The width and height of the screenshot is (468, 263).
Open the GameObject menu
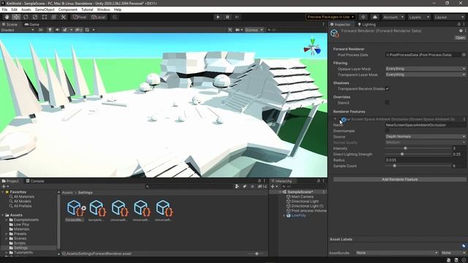pyautogui.click(x=45, y=9)
